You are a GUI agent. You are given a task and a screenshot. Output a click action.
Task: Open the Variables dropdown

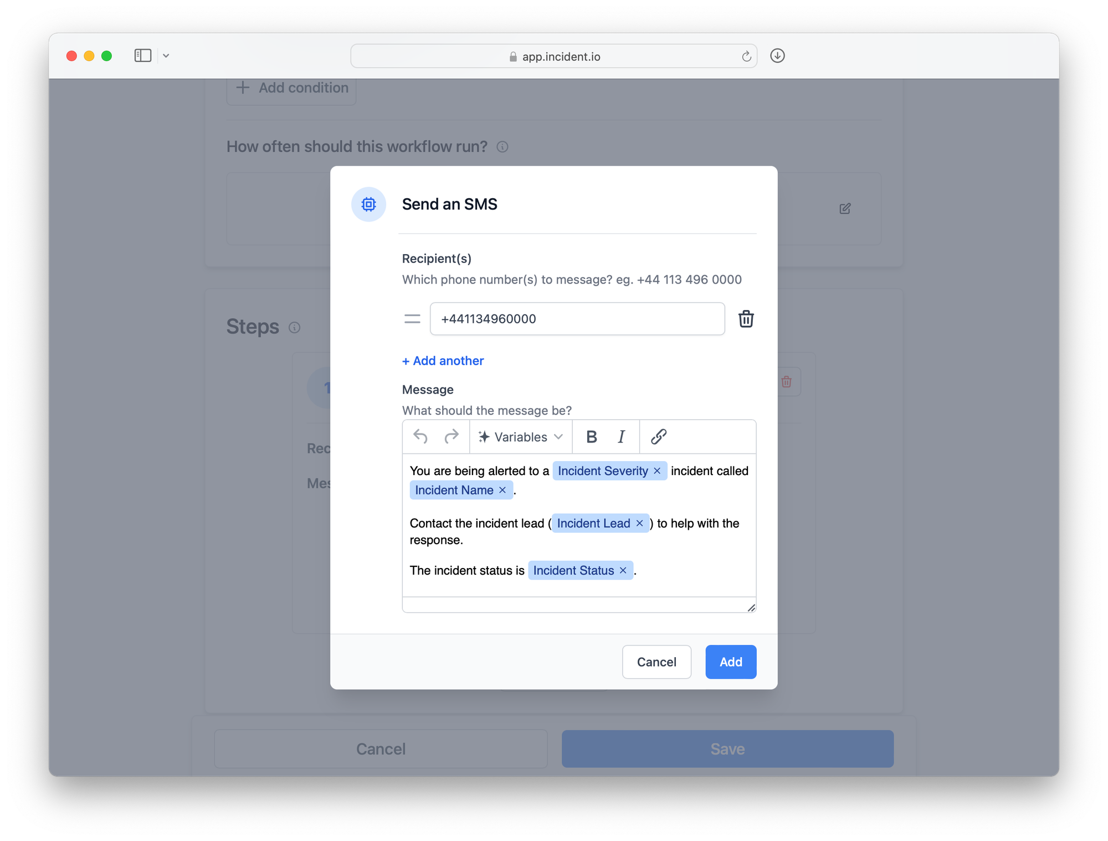click(x=521, y=437)
